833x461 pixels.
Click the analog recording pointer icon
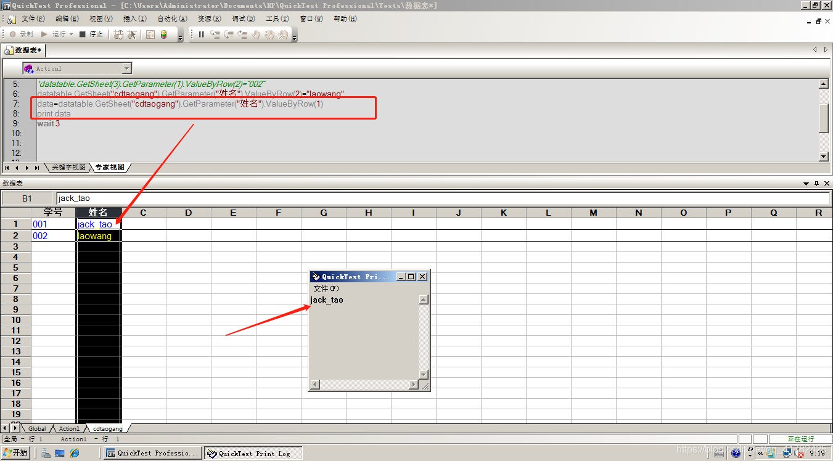click(x=131, y=35)
